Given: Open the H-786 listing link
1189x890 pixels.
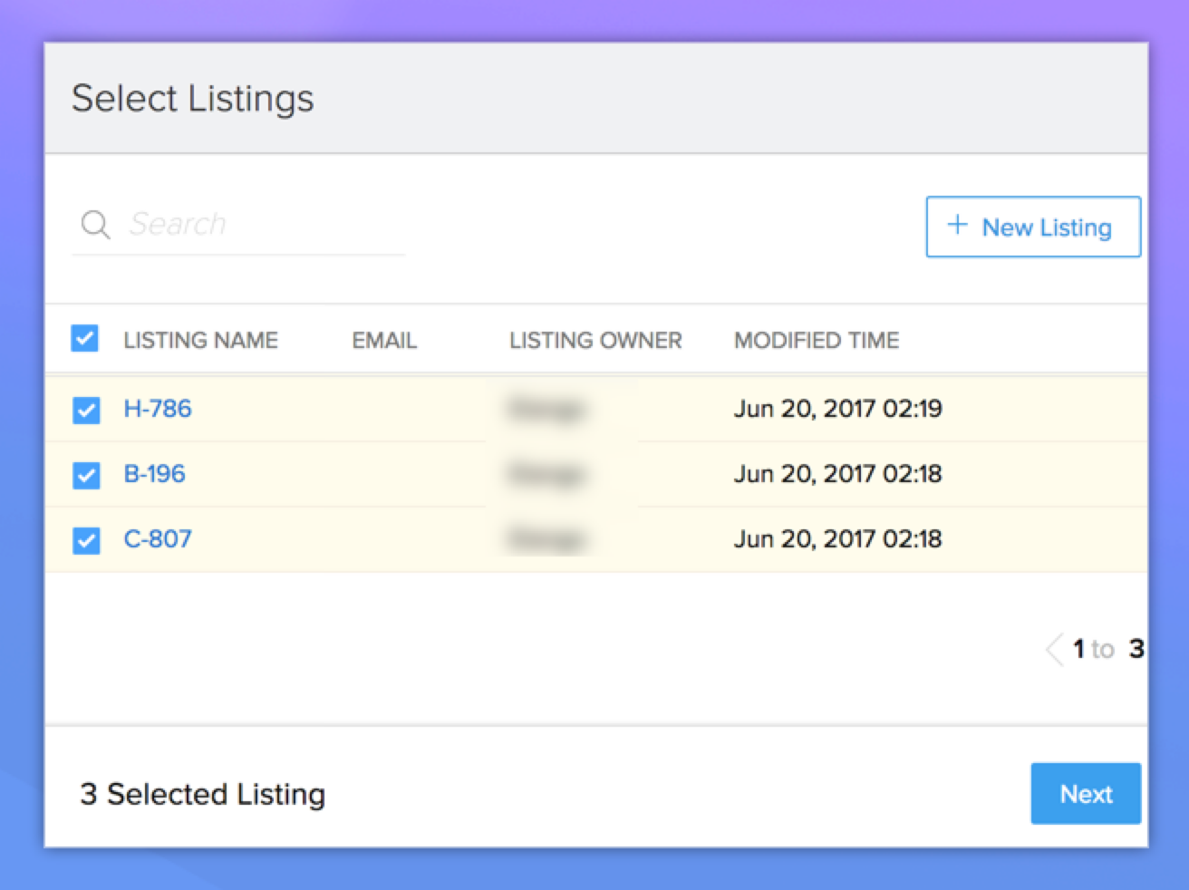Looking at the screenshot, I should coord(158,409).
